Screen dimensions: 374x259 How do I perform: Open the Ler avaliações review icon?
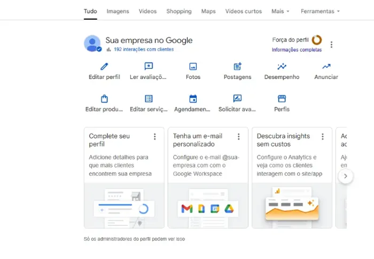point(149,66)
